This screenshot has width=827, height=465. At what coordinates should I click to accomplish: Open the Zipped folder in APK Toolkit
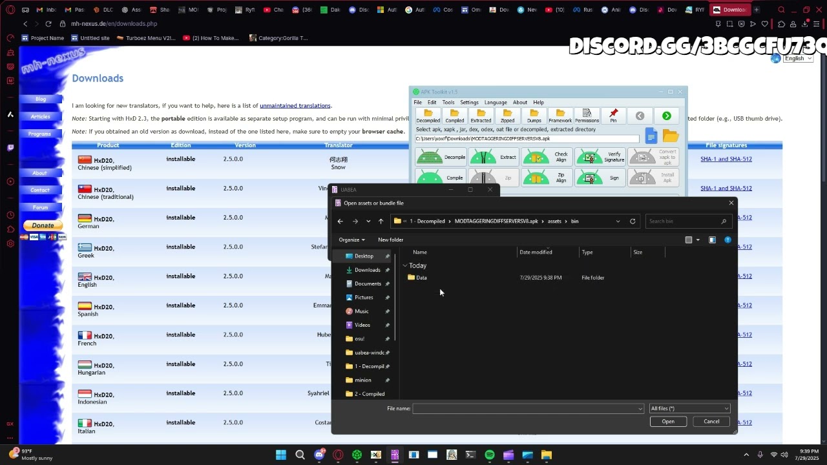(x=507, y=116)
